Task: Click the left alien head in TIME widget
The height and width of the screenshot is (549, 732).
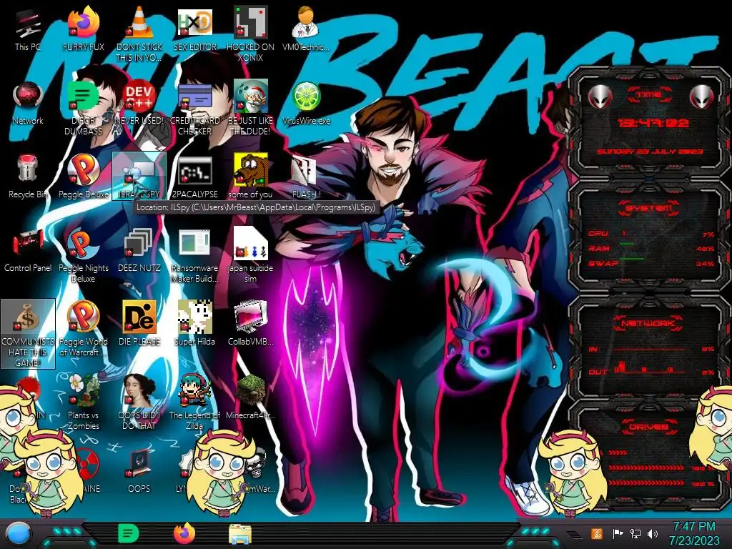Action: tap(600, 97)
